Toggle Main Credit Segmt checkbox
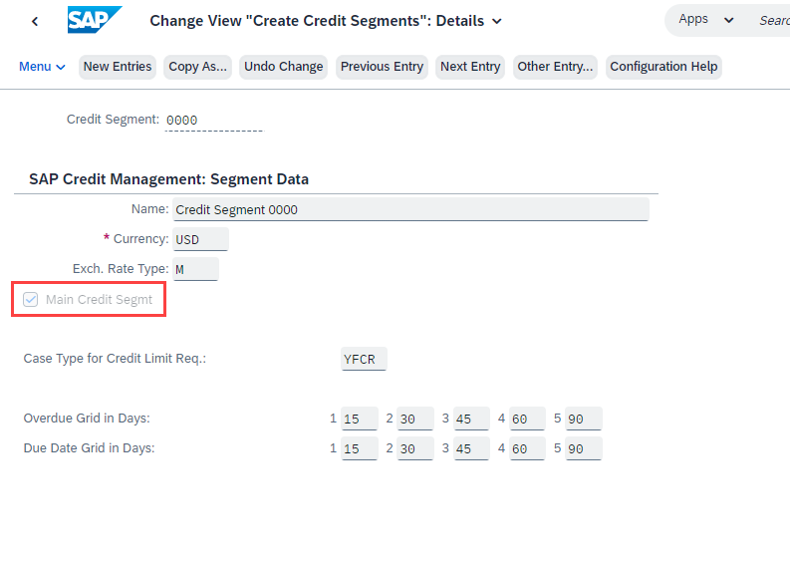The width and height of the screenshot is (790, 563). coord(30,299)
